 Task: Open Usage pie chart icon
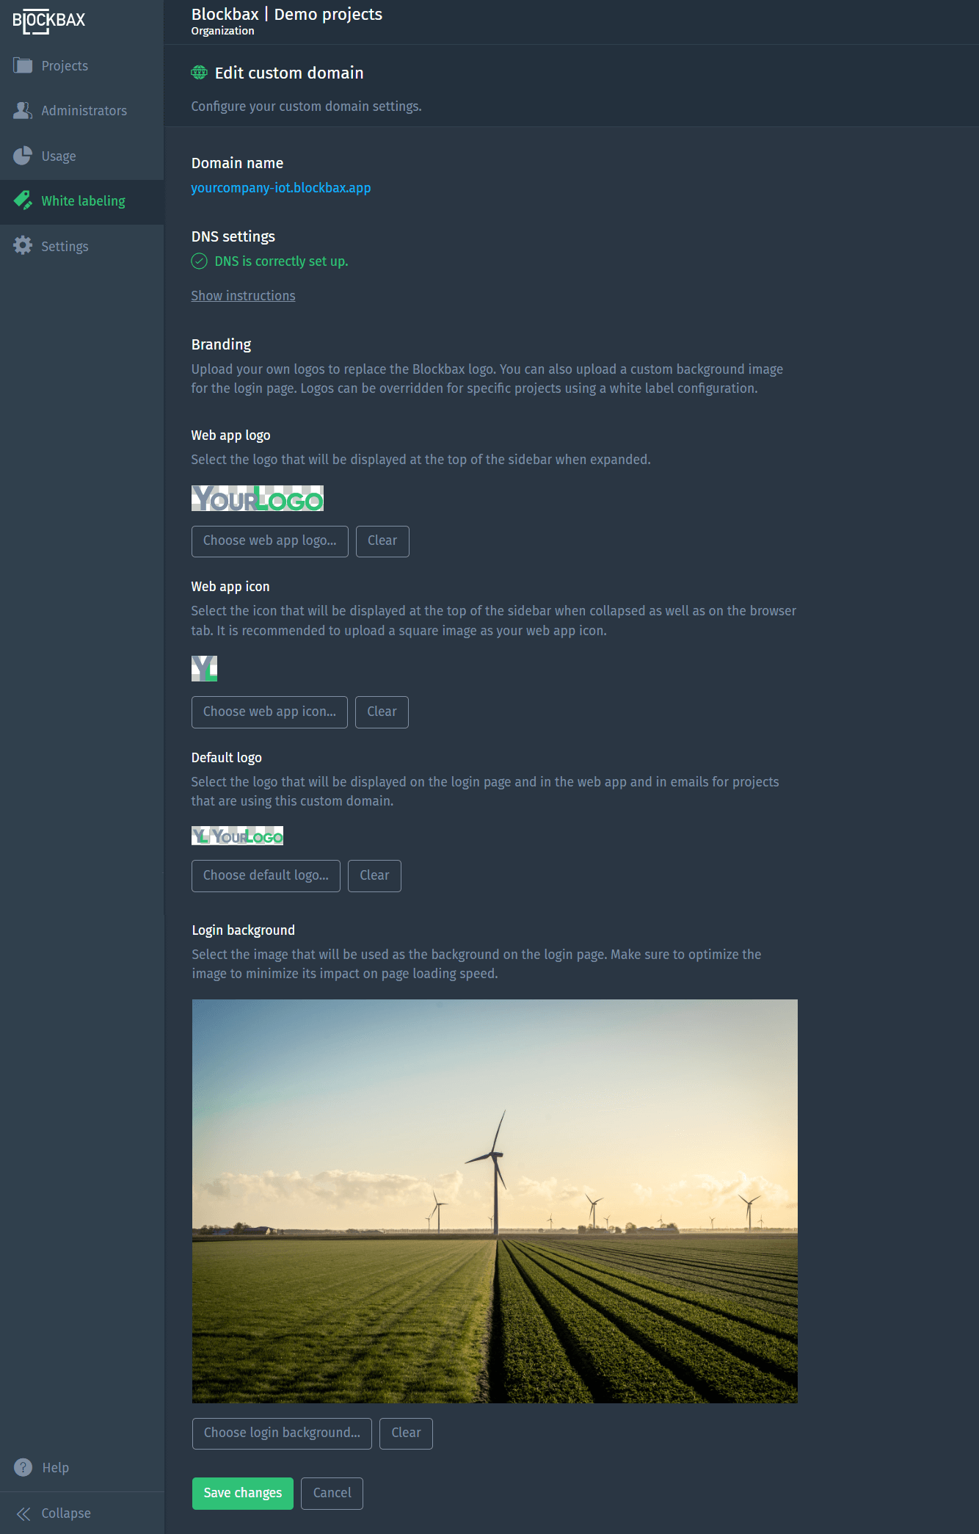23,156
